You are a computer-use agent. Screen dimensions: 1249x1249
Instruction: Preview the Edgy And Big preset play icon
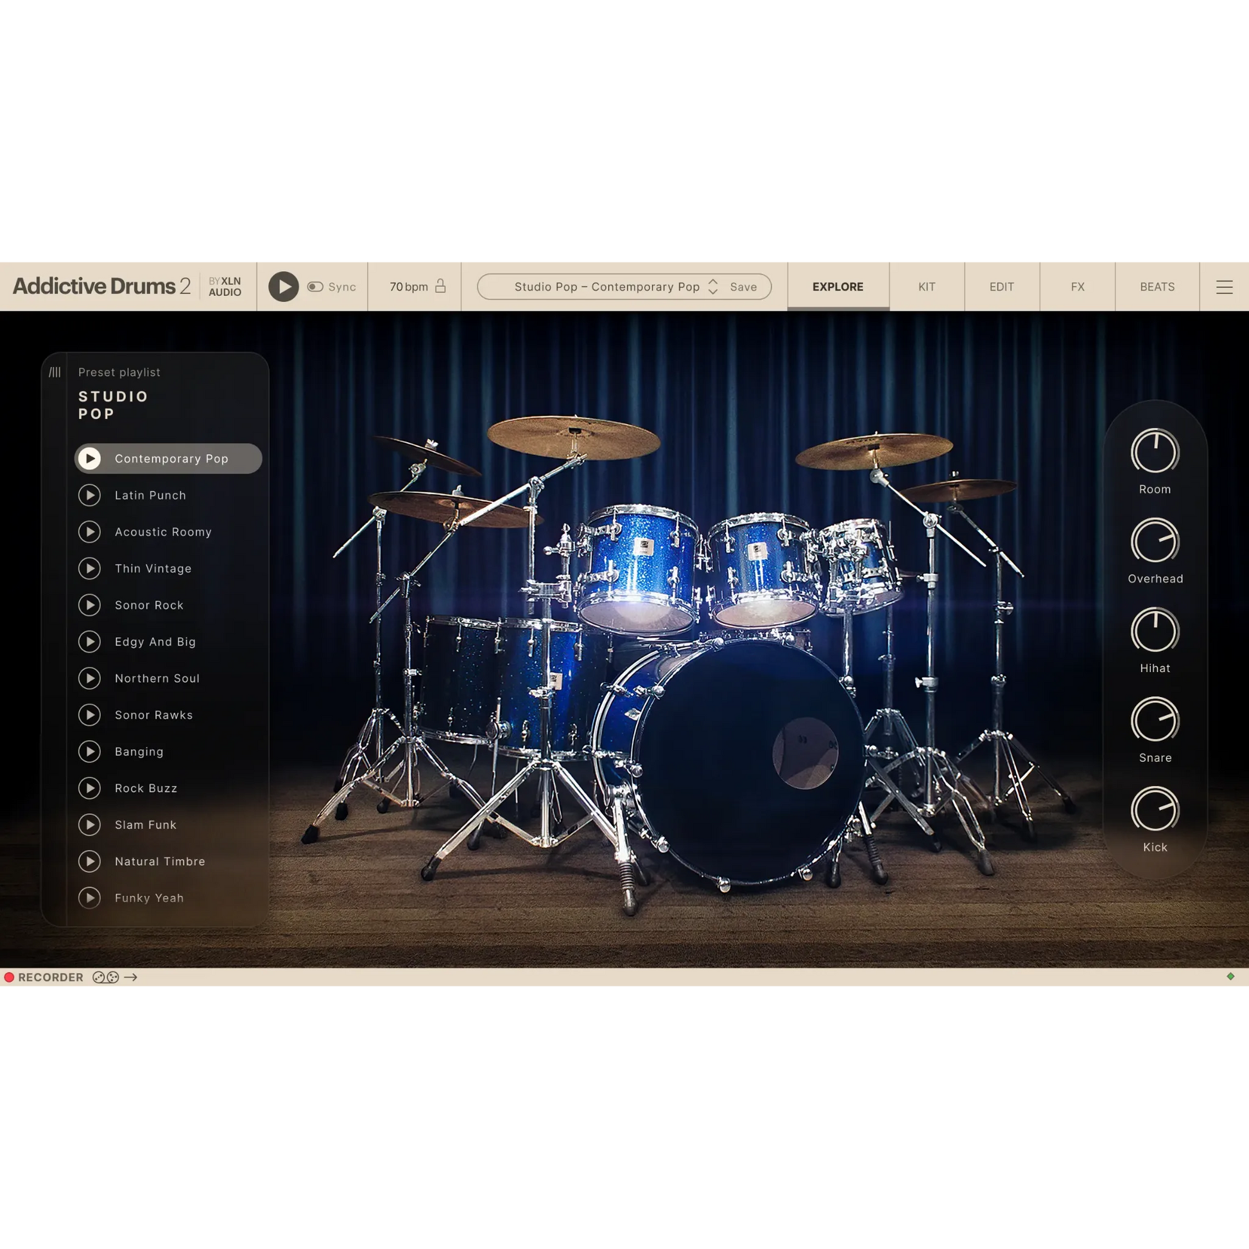pos(90,641)
